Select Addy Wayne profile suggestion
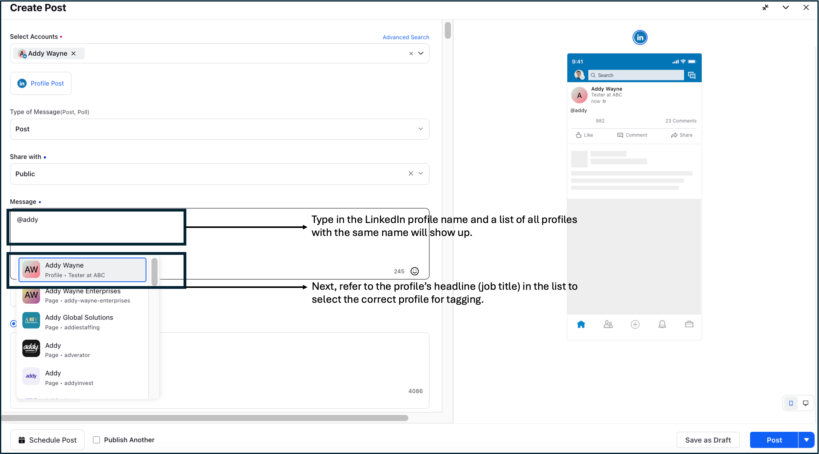 82,270
